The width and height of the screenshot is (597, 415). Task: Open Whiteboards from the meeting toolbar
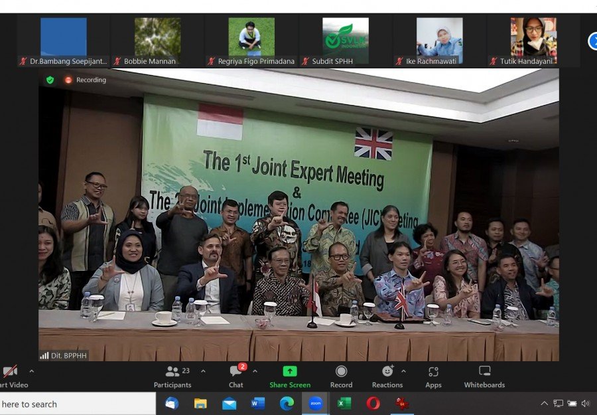pyautogui.click(x=484, y=376)
